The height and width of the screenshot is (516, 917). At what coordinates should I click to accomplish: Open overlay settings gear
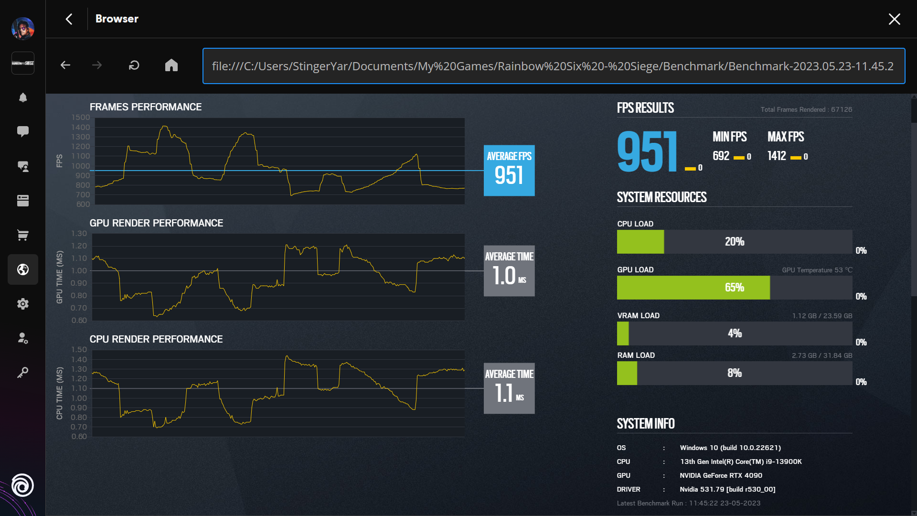coord(23,304)
